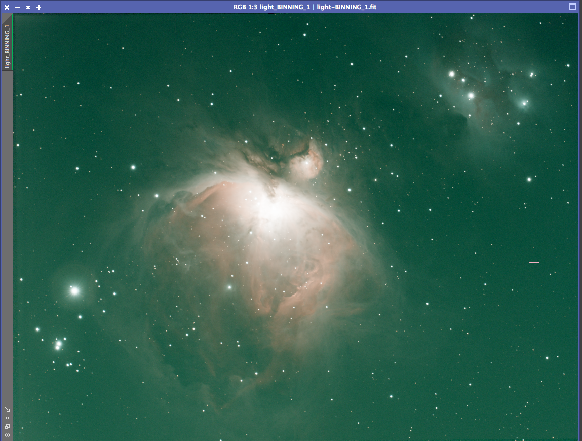
Task: Iconize the image window with minus button
Action: point(17,7)
